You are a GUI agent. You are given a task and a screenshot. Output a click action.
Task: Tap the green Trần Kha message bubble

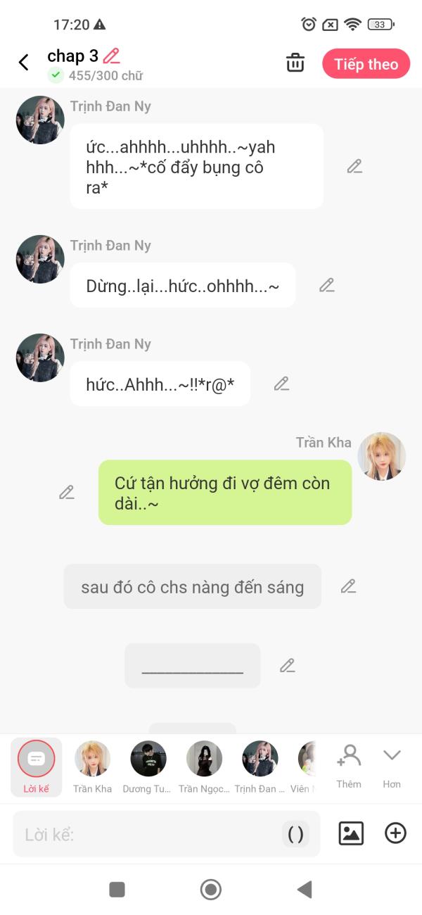tap(224, 493)
